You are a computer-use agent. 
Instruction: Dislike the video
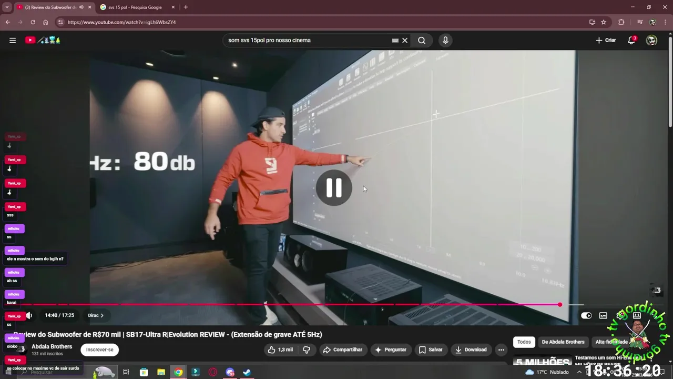307,350
